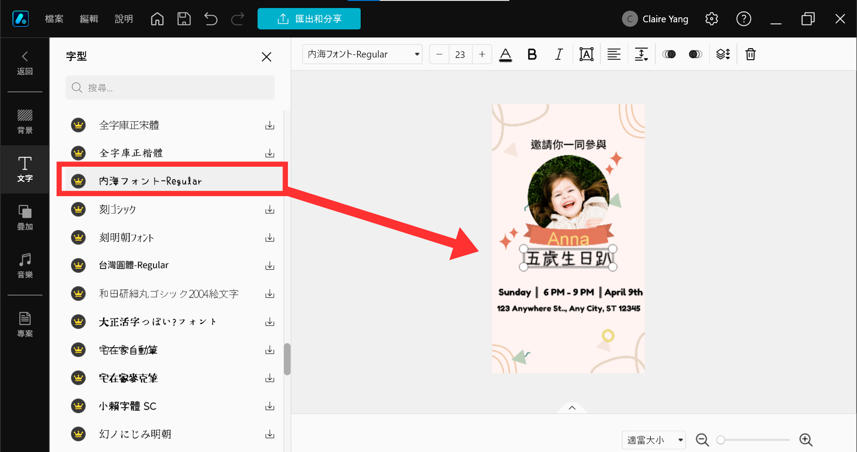Go back using 返回 sidebar button

point(25,63)
